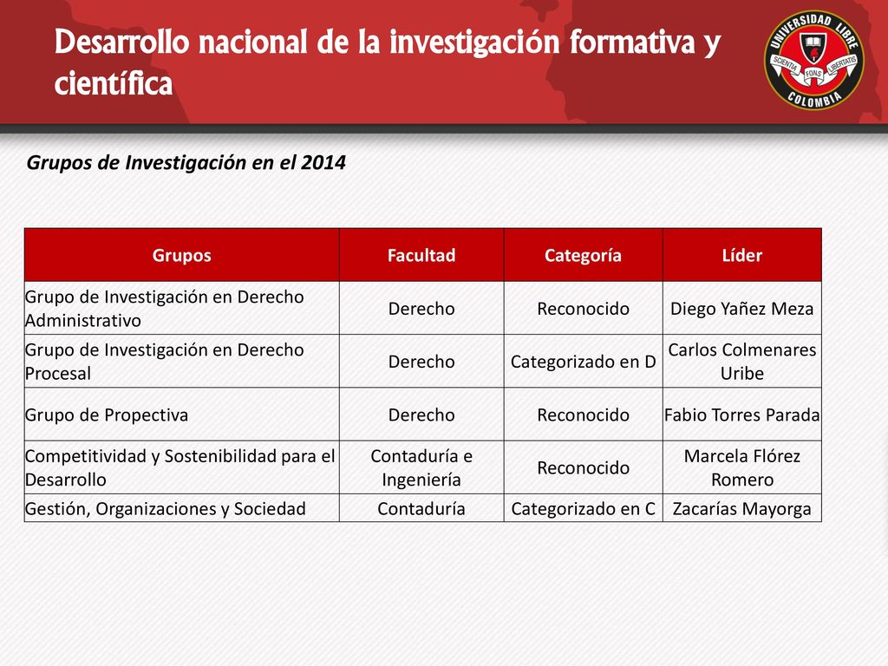
Task: Select leader 'Diego Yañez Meza'
Action: [x=742, y=309]
